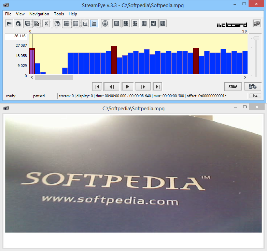Screen dimensions: 267x251
Task: Click the gray square view icon
Action: 75,24
